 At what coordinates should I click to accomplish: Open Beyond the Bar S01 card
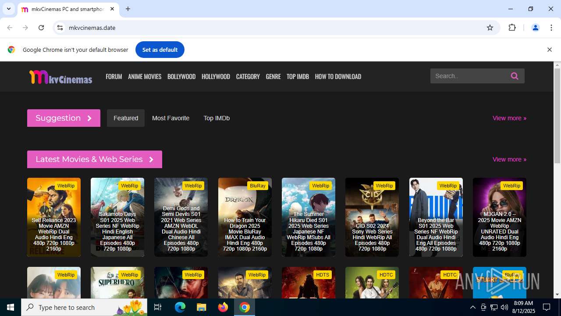coord(436,217)
